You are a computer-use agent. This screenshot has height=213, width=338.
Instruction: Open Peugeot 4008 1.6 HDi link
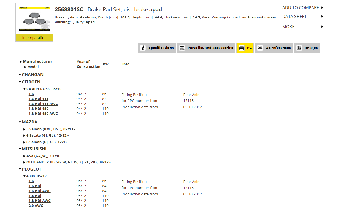tap(35, 186)
